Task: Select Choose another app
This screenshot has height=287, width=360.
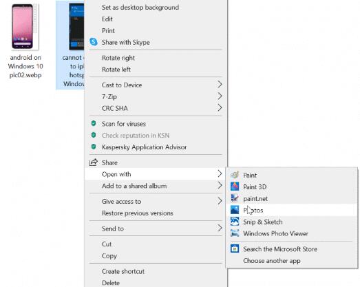Action: coord(272,261)
